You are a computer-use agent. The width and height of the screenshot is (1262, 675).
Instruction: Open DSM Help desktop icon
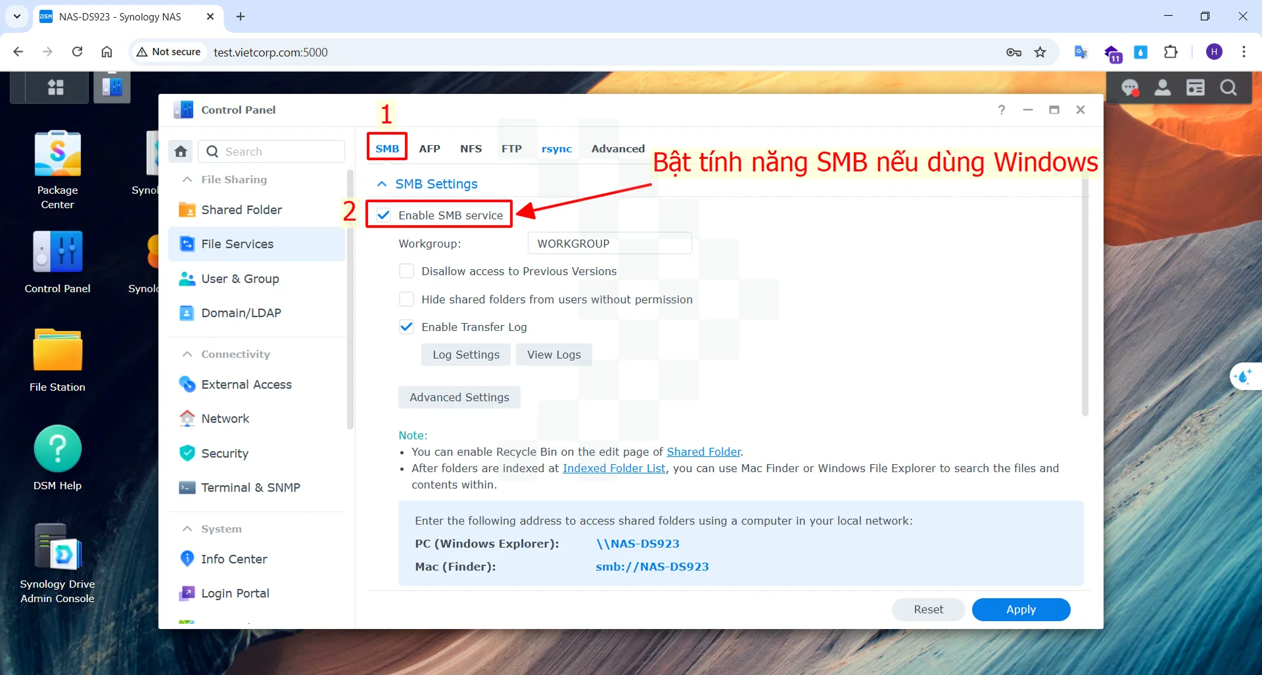point(57,458)
